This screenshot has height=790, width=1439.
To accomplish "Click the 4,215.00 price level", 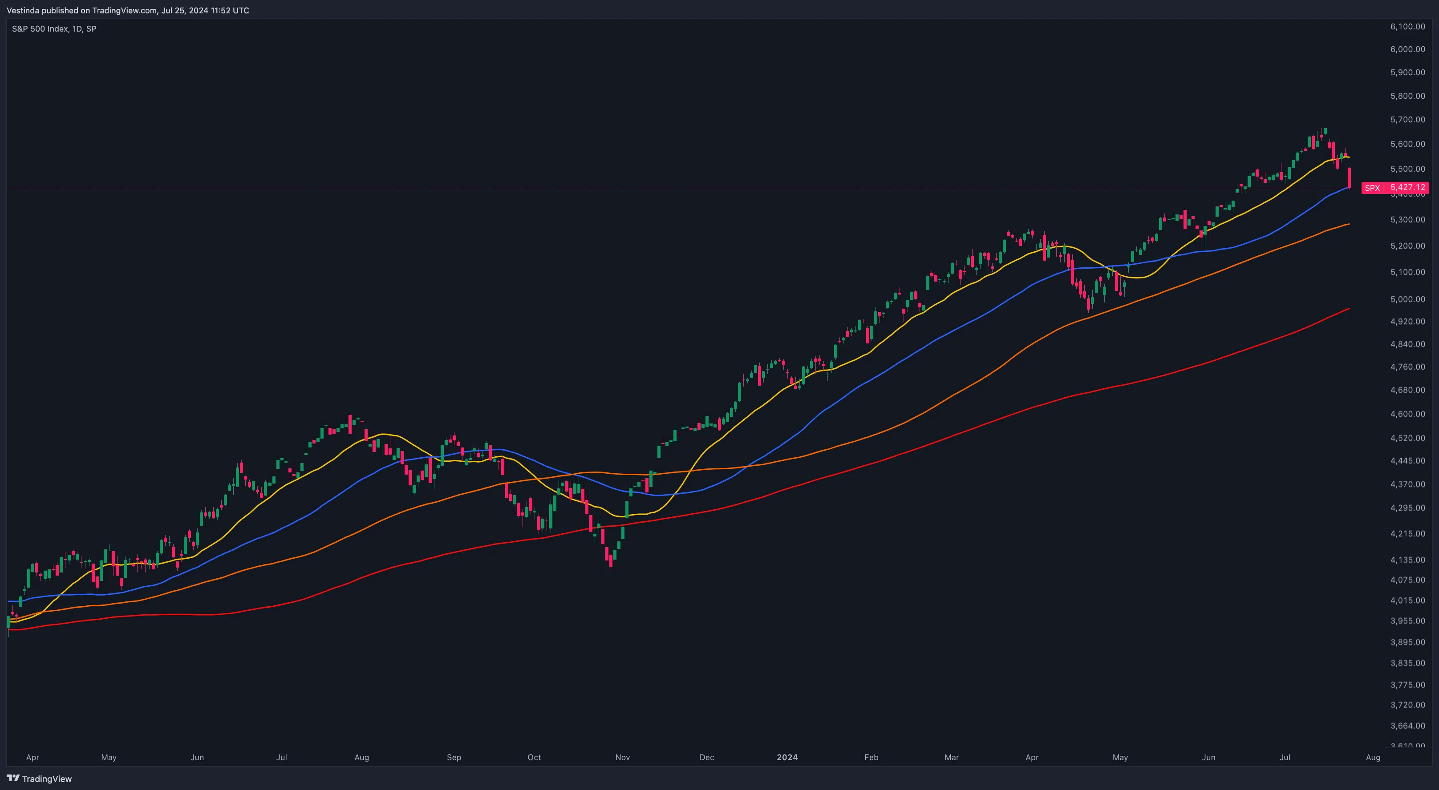I will coord(1408,534).
